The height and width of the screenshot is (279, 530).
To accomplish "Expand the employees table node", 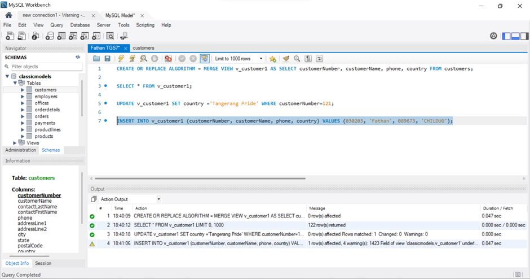I will click(x=23, y=97).
